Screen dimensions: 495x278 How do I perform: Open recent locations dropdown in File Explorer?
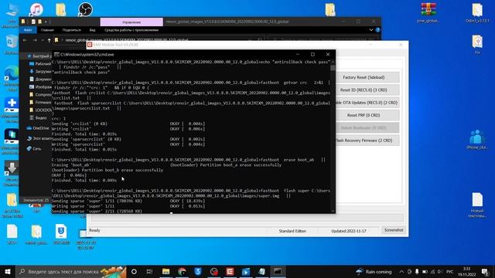tap(43, 40)
